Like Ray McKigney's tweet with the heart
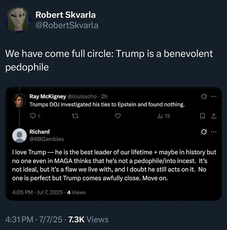The height and width of the screenshot is (230, 227). (118, 117)
